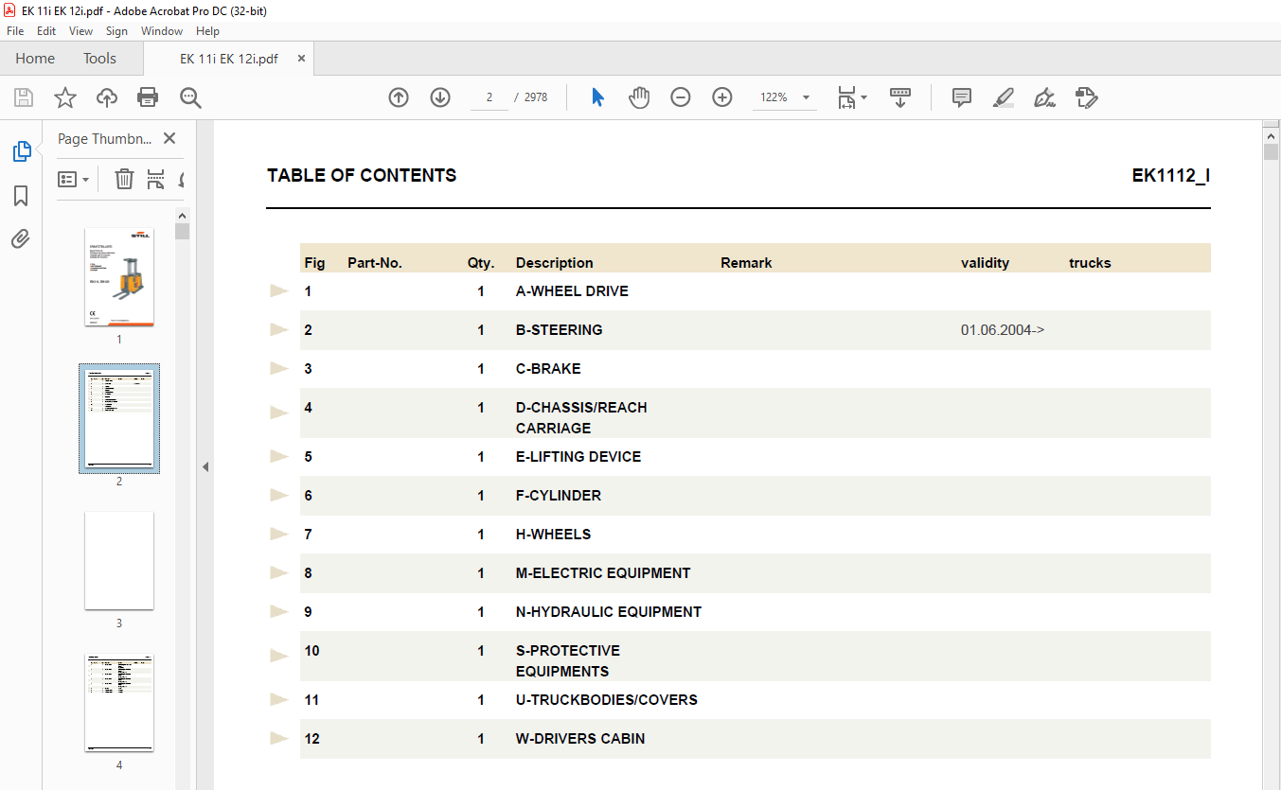Screen dimensions: 1281x790
Task: Follow arrow link for F-CYLINDER
Action: tap(279, 495)
